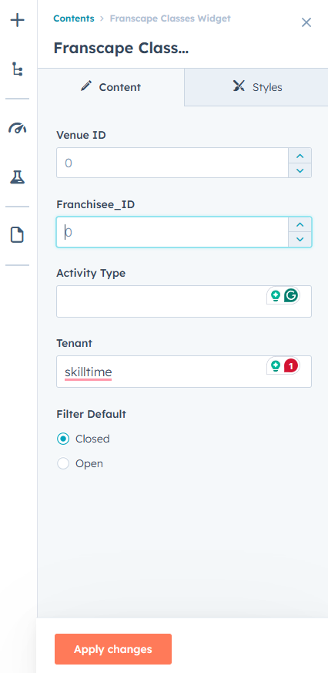Switch to the Content tab
The image size is (328, 673).
111,87
